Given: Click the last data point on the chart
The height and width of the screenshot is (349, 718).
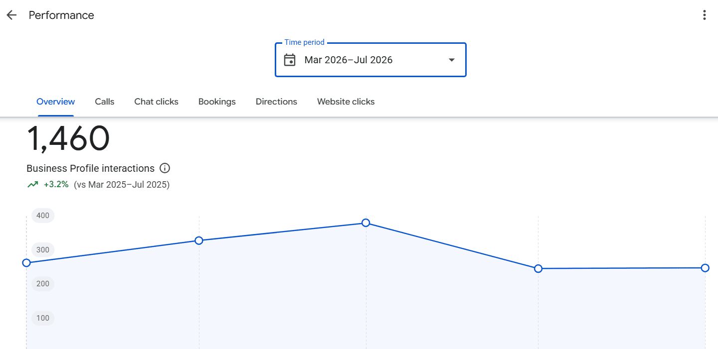Looking at the screenshot, I should click(705, 268).
